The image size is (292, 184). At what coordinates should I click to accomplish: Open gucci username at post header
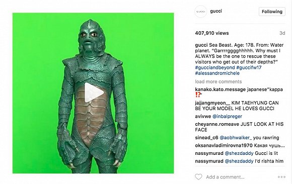tap(216, 11)
